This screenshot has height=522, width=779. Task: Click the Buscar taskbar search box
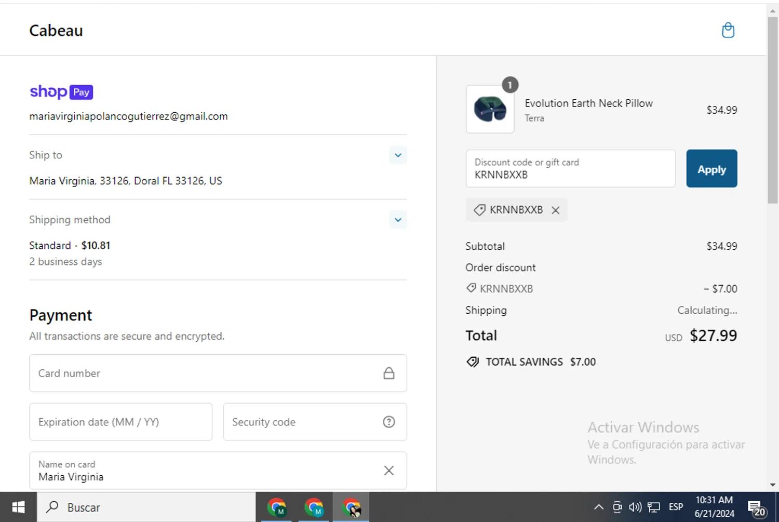coord(146,507)
